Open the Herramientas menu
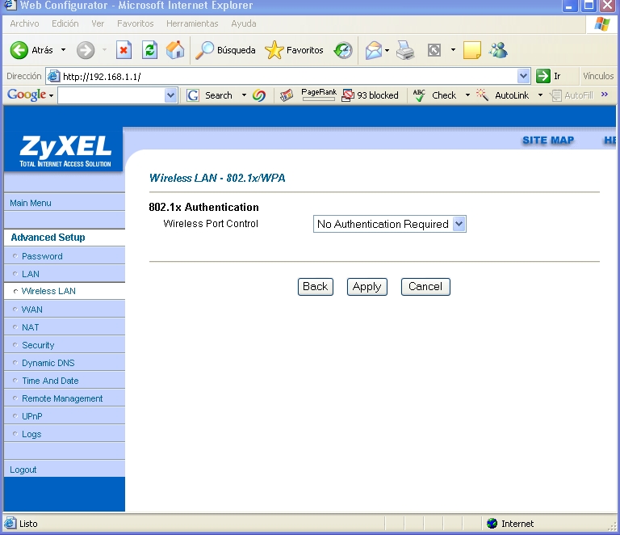 (x=192, y=23)
